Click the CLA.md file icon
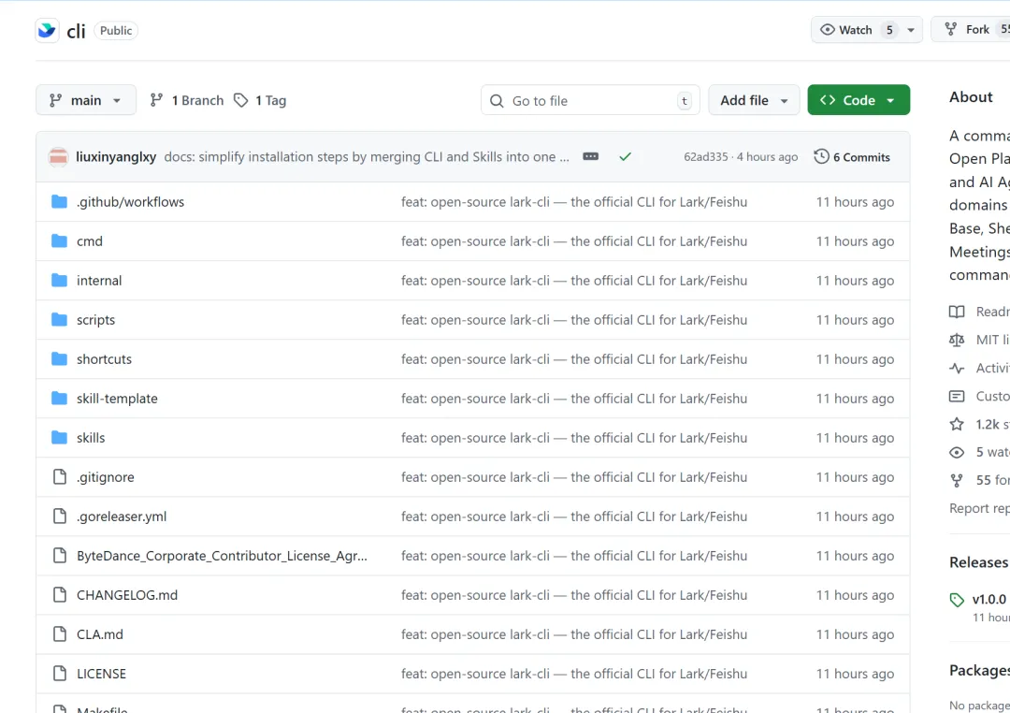The width and height of the screenshot is (1010, 713). (x=59, y=634)
